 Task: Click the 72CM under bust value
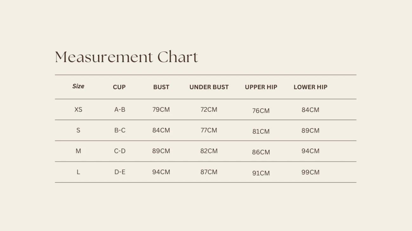click(209, 110)
